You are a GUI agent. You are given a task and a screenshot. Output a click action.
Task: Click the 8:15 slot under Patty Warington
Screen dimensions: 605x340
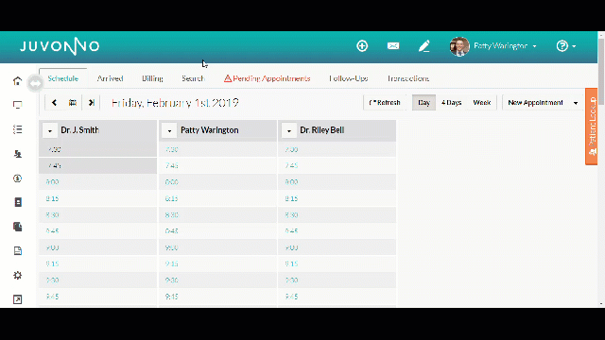(x=218, y=198)
